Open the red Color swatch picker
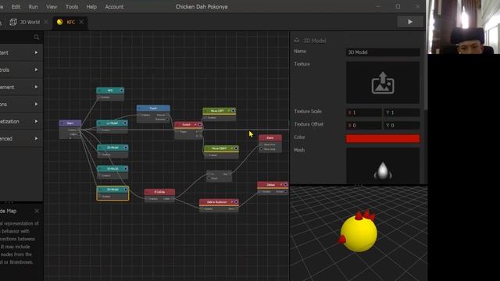 383,138
